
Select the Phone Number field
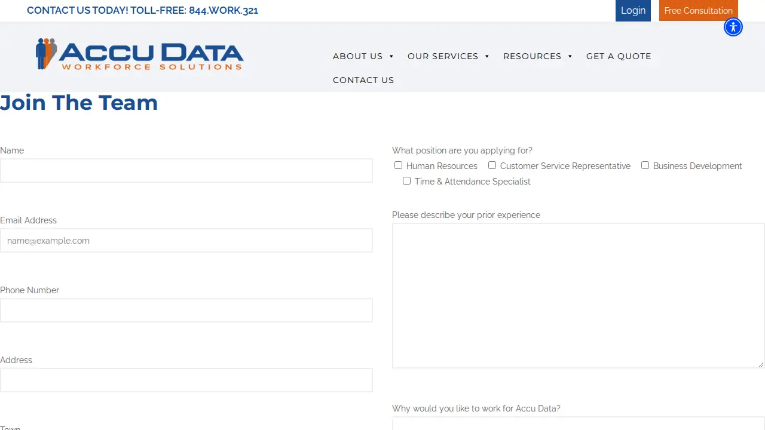pos(186,311)
